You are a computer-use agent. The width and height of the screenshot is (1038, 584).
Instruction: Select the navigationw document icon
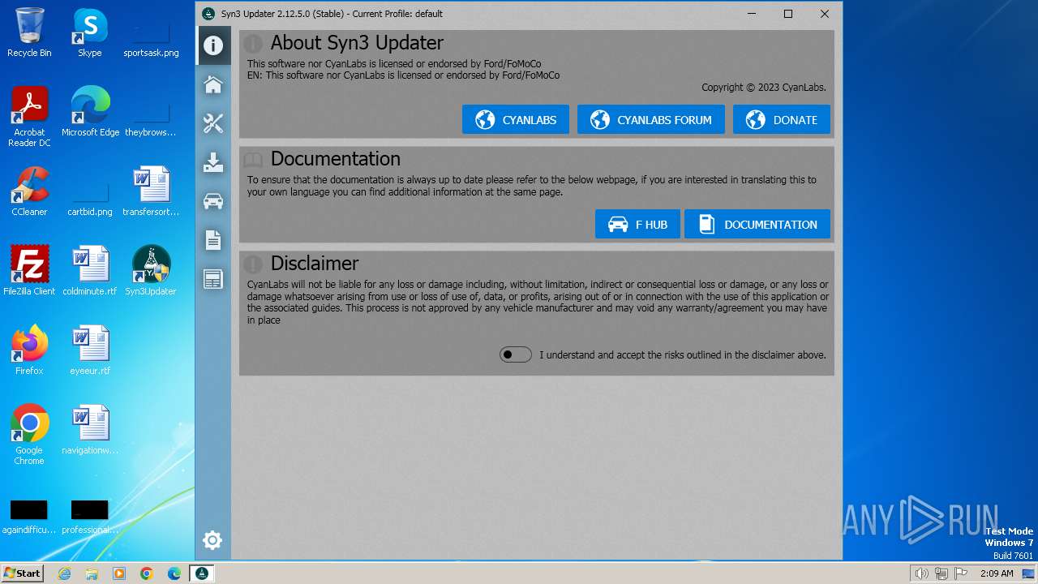point(90,430)
